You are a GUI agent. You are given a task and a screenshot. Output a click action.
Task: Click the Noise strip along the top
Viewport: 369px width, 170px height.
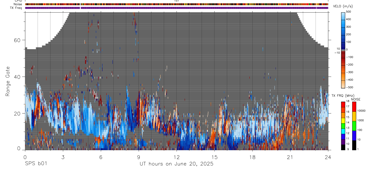pos(177,4)
